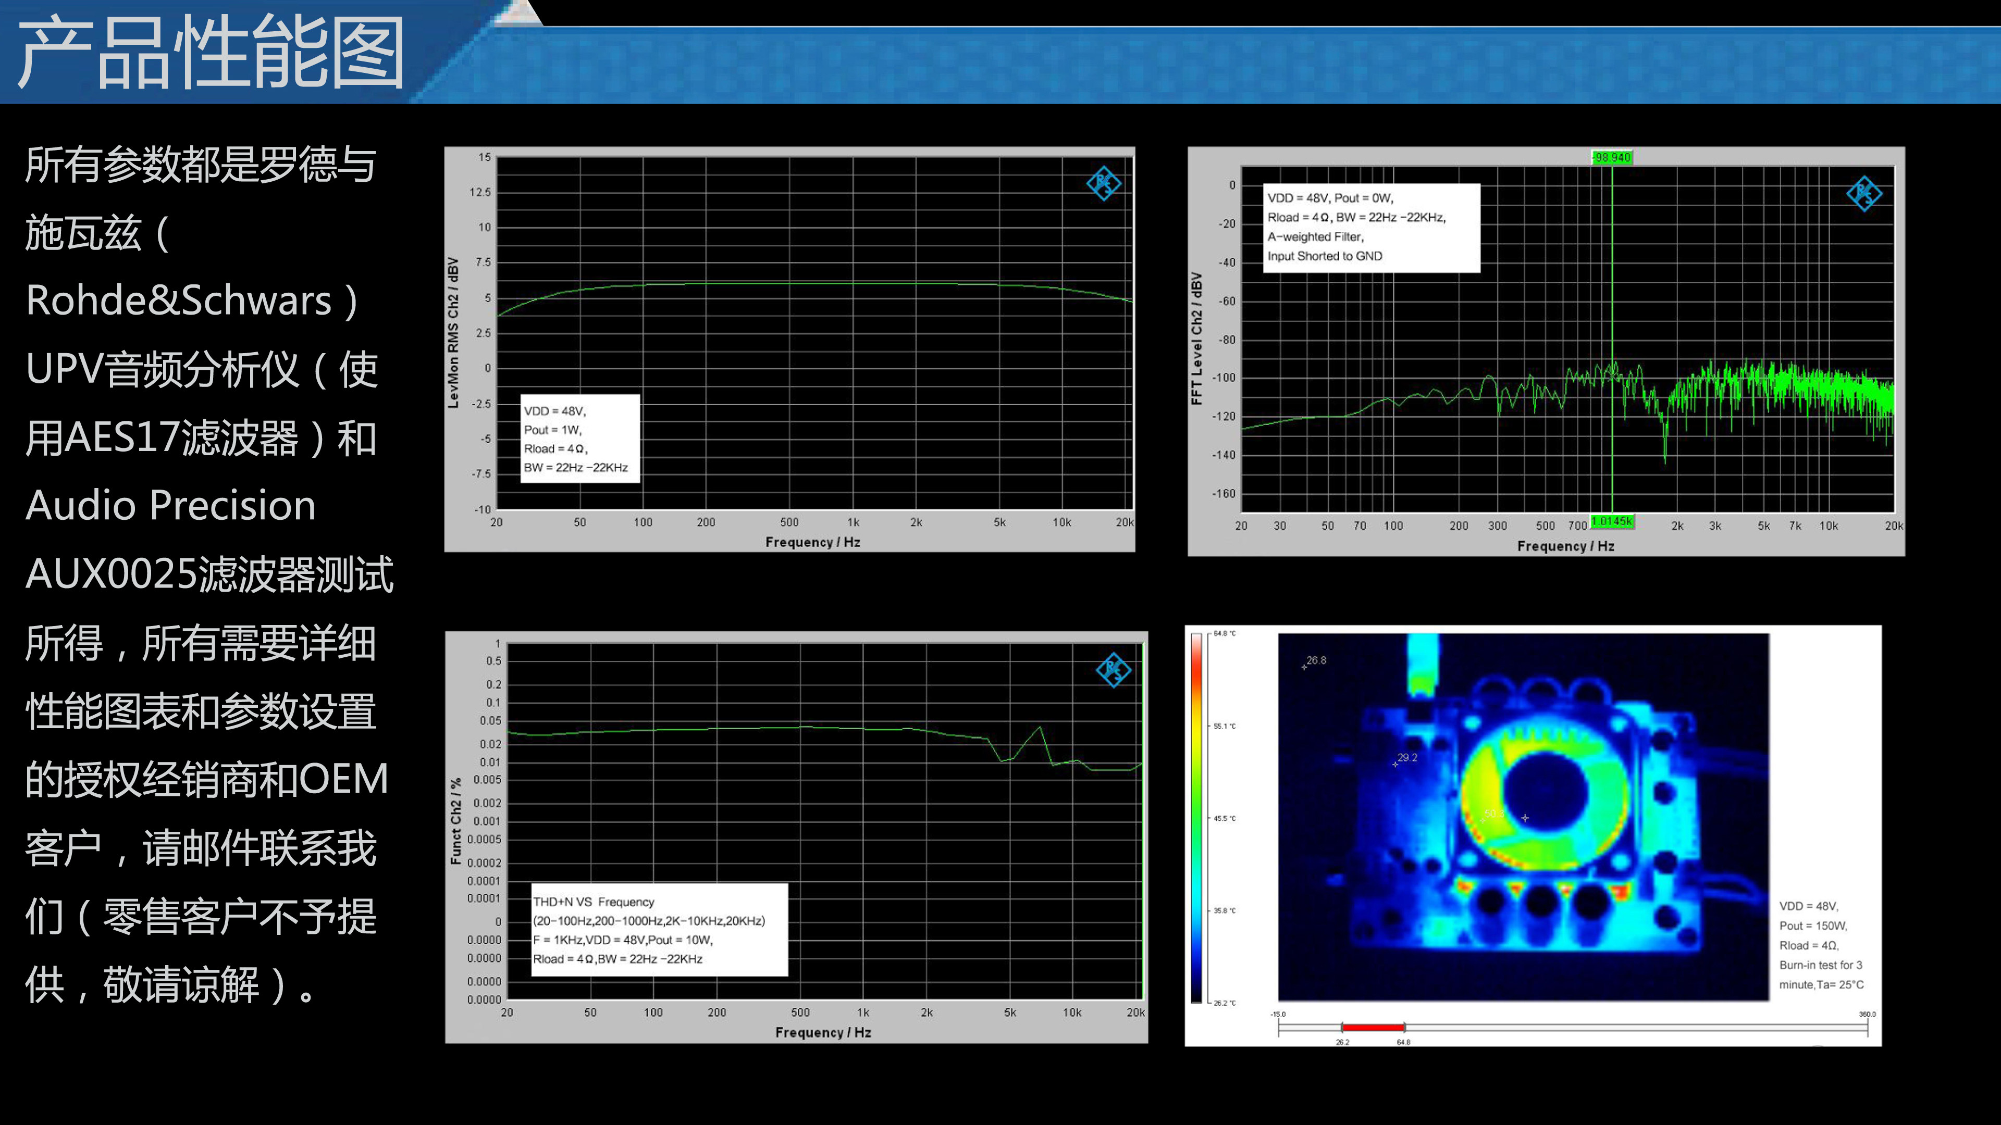This screenshot has width=2001, height=1125.
Task: Click the Audio Precision text line
Action: pyautogui.click(x=171, y=505)
